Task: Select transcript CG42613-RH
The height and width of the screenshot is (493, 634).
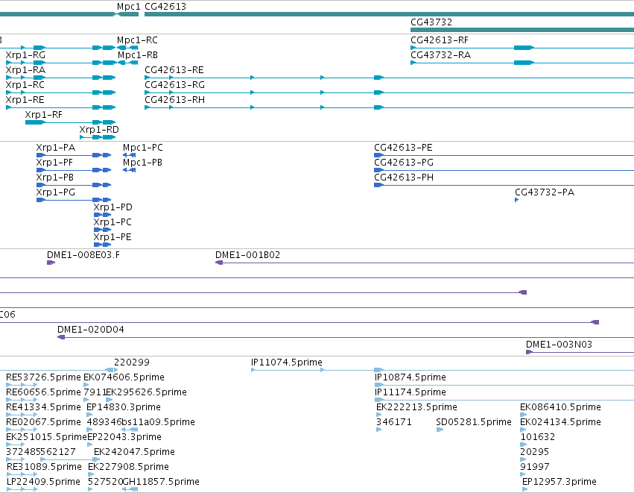Action: pos(174,100)
